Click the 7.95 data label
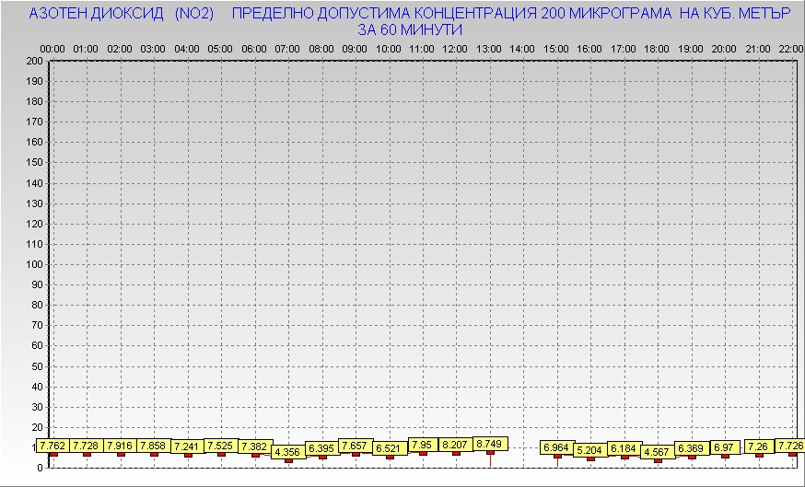Image resolution: width=805 pixels, height=487 pixels. click(x=422, y=445)
